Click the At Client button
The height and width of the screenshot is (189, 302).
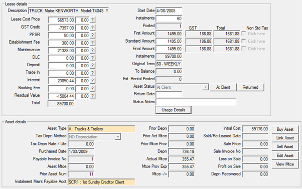point(223,87)
